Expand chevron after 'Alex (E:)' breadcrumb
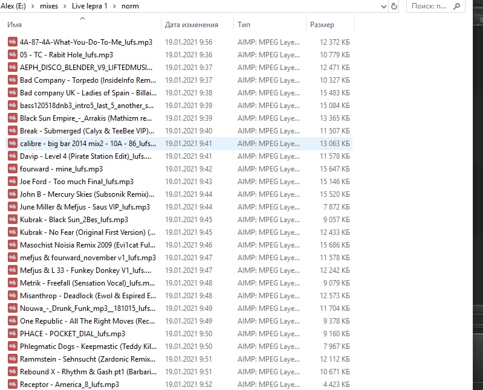The image size is (483, 390). point(33,7)
